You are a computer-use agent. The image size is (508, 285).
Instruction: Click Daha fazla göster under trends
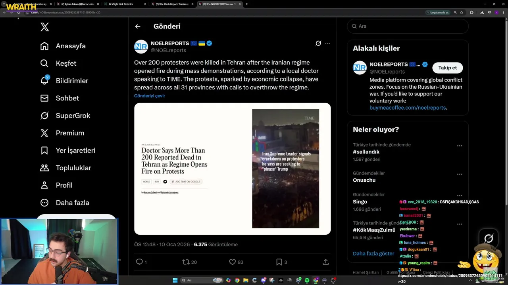pyautogui.click(x=373, y=253)
